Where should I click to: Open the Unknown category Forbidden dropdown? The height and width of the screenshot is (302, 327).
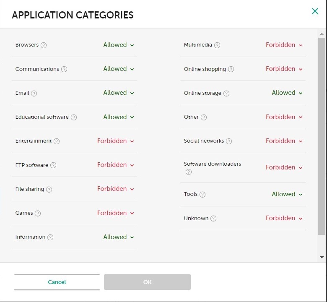coord(284,218)
